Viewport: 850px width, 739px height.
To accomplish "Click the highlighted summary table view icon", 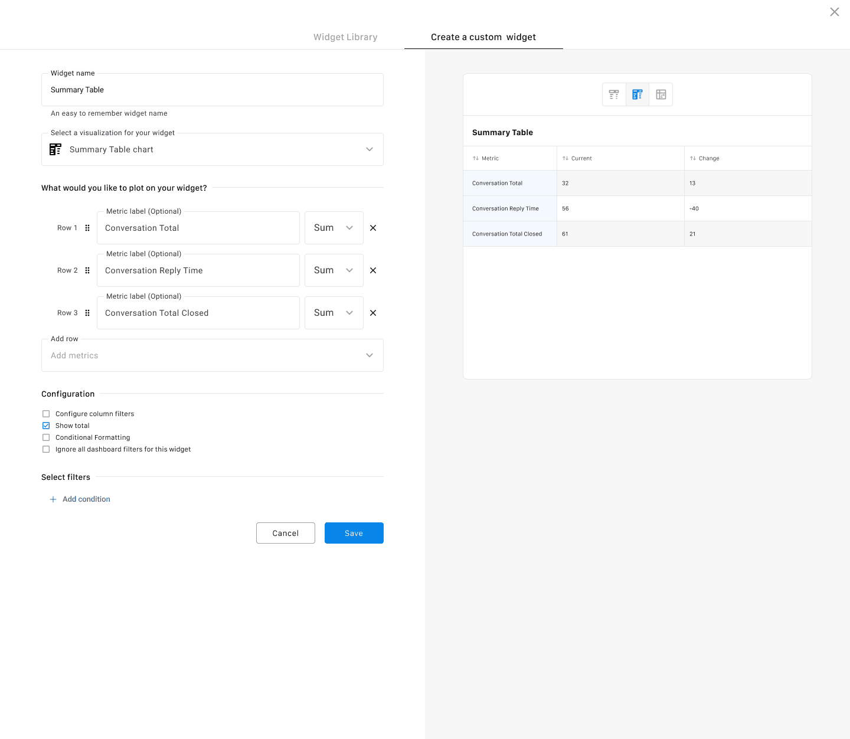I will pyautogui.click(x=637, y=94).
